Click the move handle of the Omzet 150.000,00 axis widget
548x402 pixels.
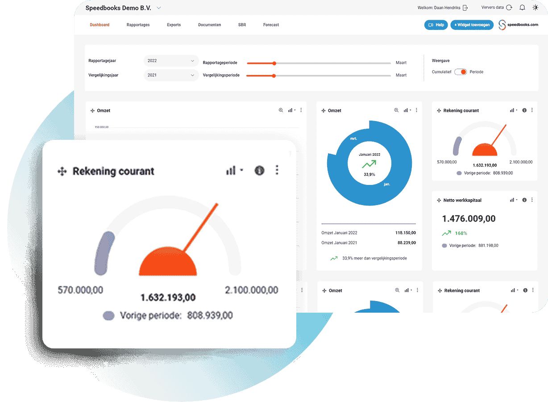pyautogui.click(x=92, y=111)
